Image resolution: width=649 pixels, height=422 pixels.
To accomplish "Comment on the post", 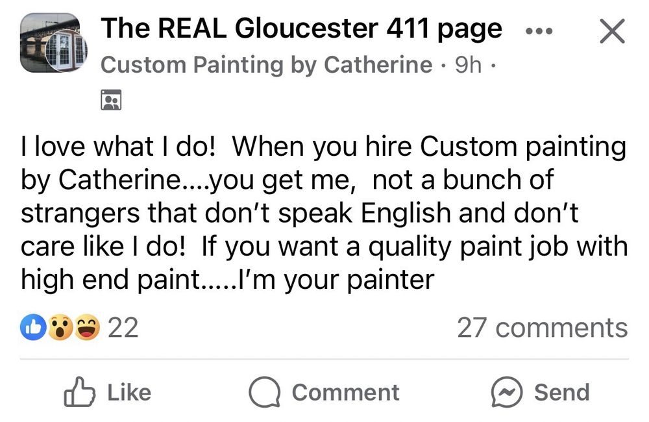I will pos(346,392).
